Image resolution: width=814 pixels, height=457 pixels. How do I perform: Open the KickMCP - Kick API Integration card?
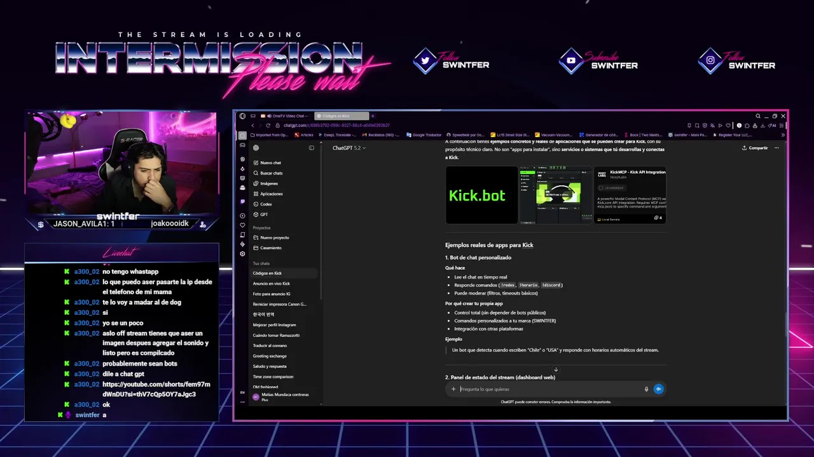(x=630, y=195)
